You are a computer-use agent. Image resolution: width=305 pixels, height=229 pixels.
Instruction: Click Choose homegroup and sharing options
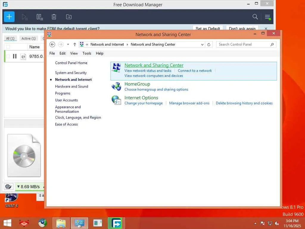156,89
